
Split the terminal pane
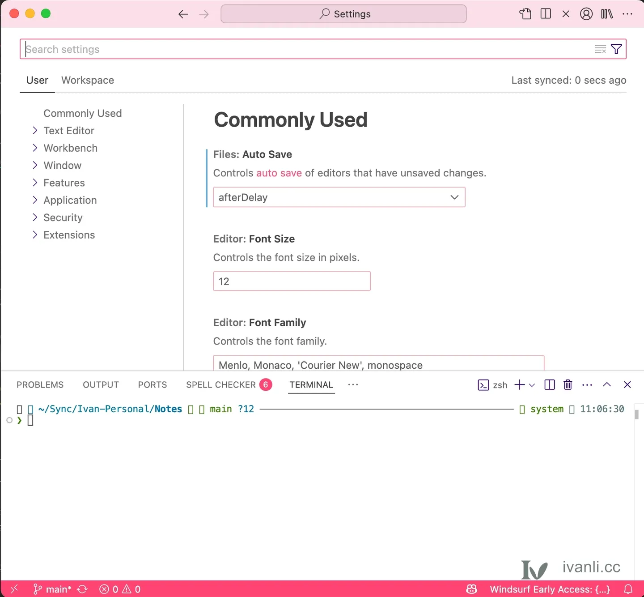click(x=550, y=385)
